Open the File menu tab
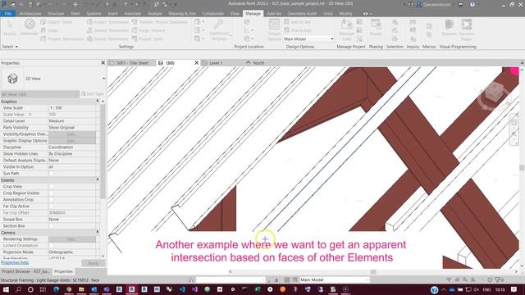 [7, 14]
